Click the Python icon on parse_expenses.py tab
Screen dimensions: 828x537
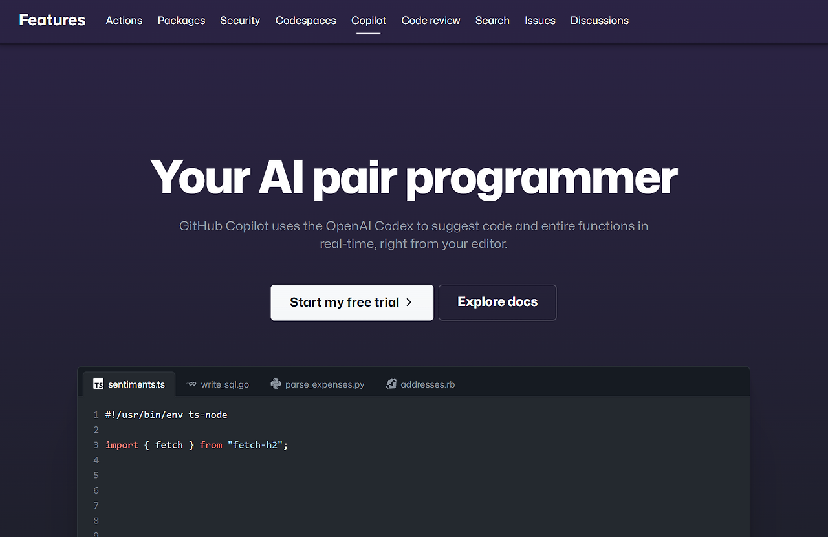pos(276,384)
